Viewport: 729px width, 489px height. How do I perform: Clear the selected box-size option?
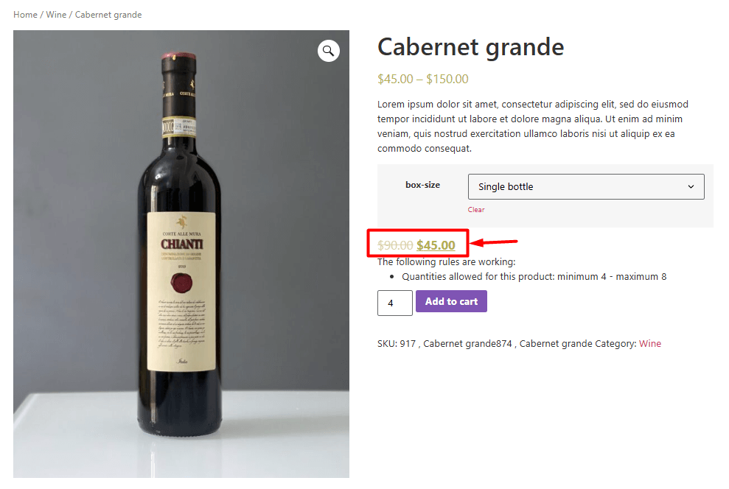coord(476,210)
